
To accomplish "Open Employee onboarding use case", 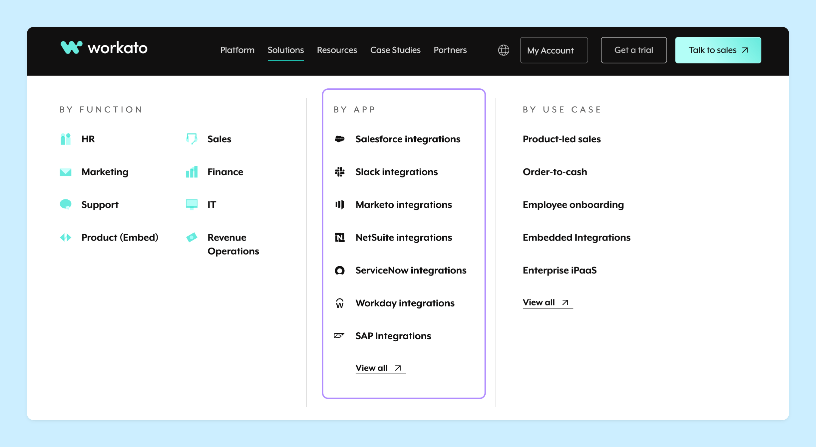I will [x=573, y=204].
